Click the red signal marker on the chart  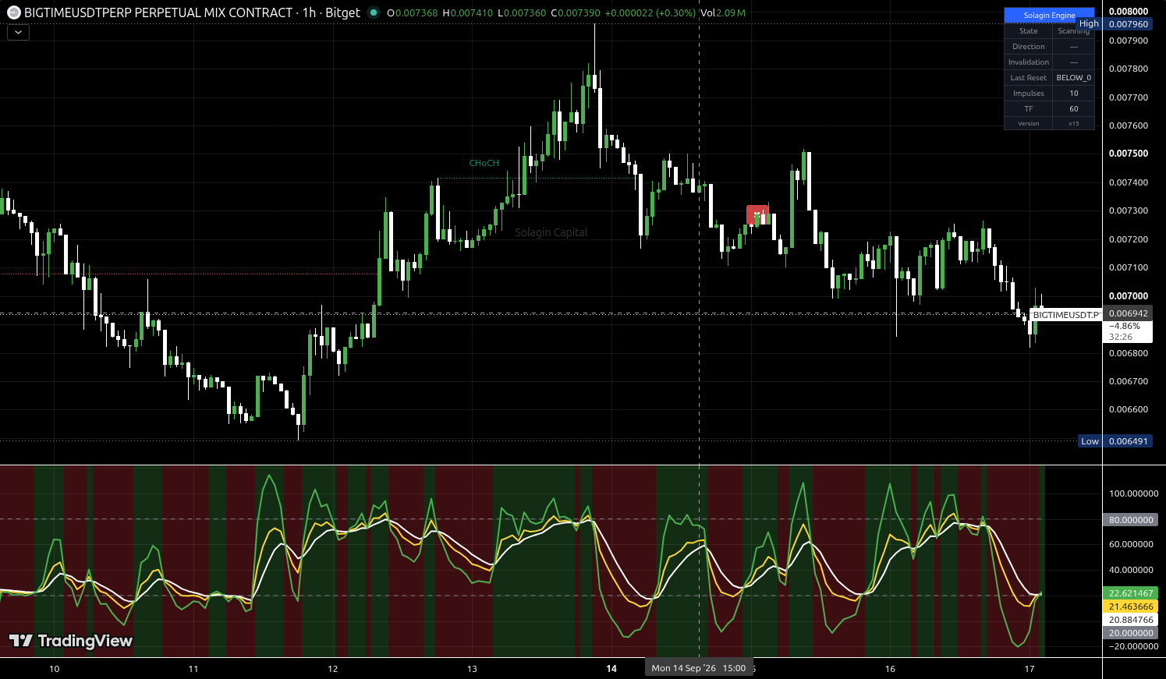point(757,214)
